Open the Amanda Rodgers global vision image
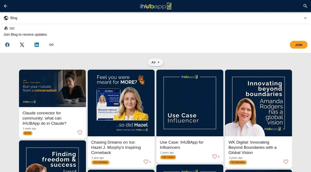The image size is (311, 172). click(258, 103)
